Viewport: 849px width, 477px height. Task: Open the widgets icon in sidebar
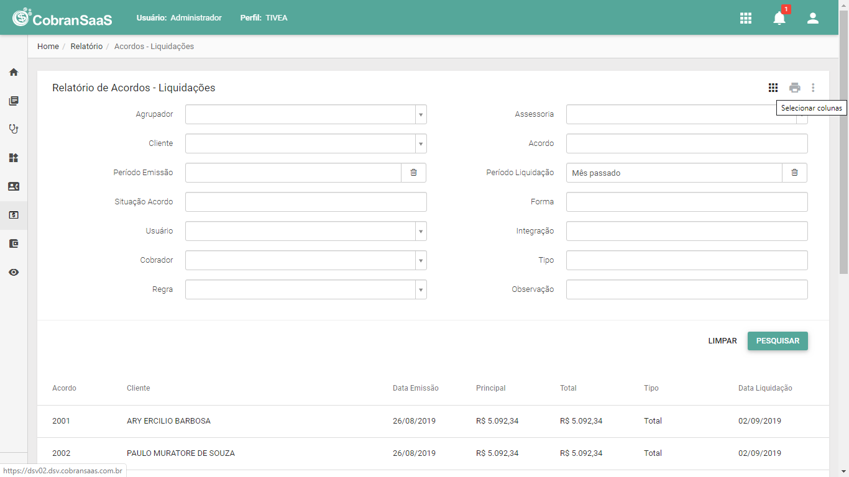(x=14, y=158)
